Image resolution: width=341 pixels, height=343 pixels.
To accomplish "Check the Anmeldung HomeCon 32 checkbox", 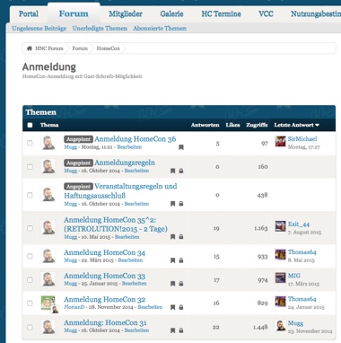I will click(30, 303).
